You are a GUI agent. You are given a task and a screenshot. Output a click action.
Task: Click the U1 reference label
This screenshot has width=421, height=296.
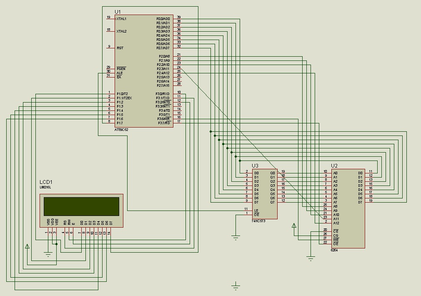(118, 12)
